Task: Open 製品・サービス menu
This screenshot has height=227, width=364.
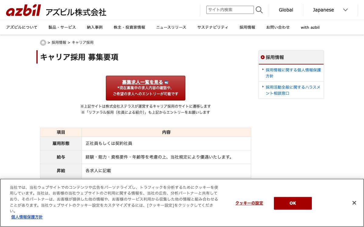Action: pyautogui.click(x=62, y=27)
